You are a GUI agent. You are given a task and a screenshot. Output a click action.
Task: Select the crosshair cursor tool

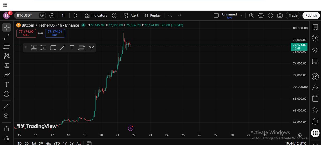pyautogui.click(x=7, y=27)
